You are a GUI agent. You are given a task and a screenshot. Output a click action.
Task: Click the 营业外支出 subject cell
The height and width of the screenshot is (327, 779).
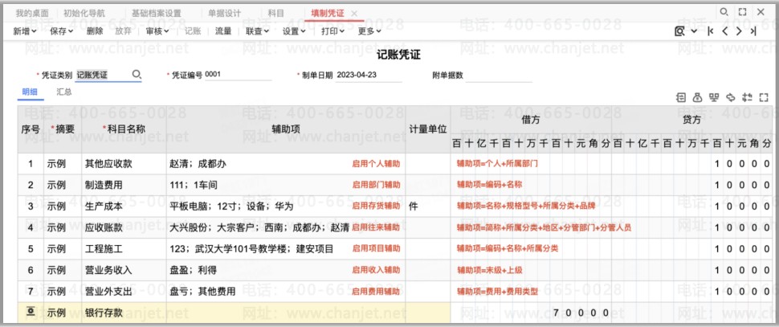tap(124, 292)
